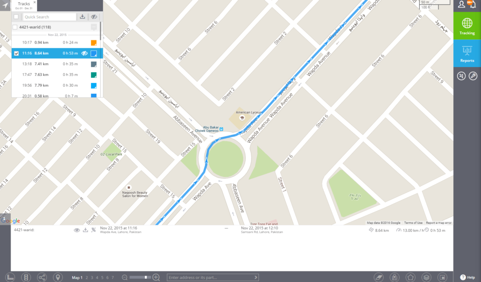
Task: Toggle the traffic light layer icon
Action: point(26,277)
